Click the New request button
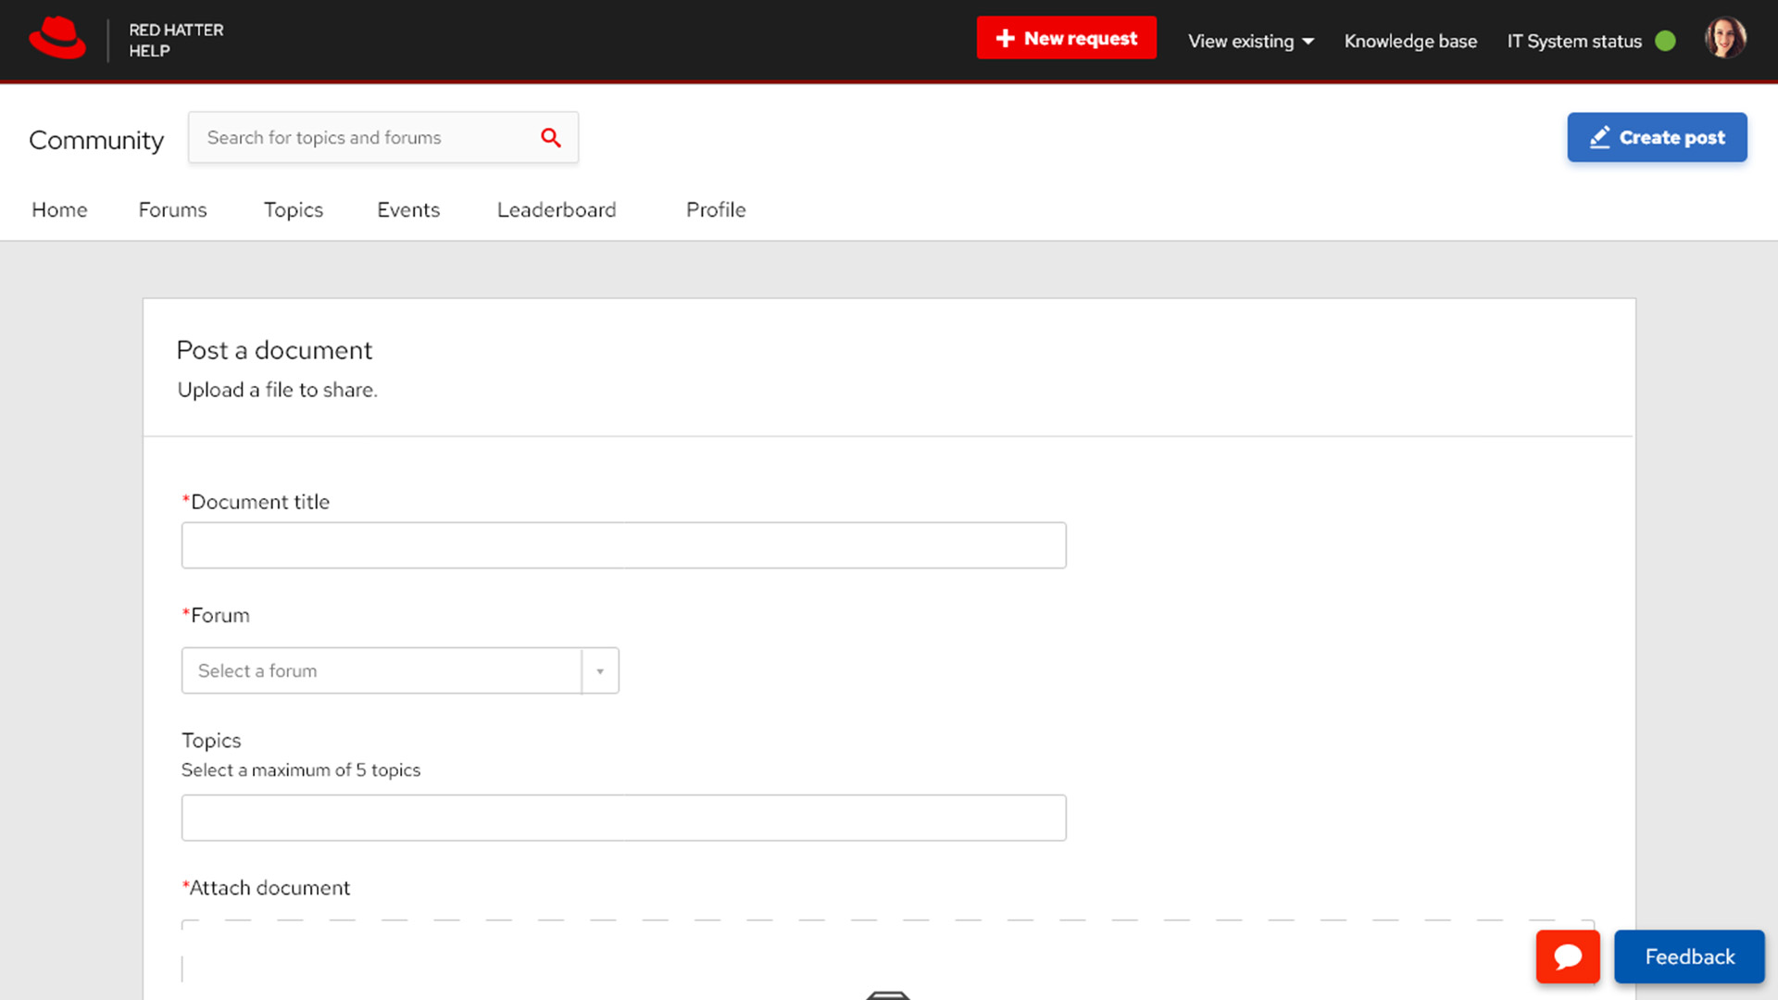Viewport: 1778px width, 1000px height. coord(1066,38)
